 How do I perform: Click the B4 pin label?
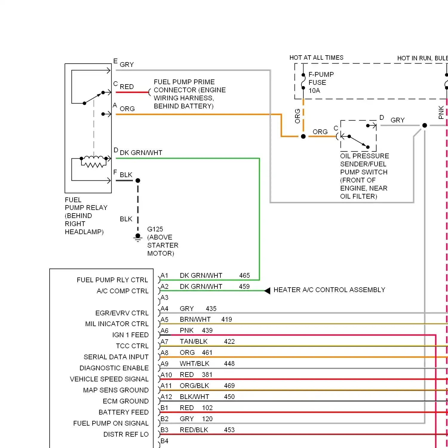164,441
